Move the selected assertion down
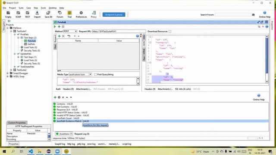 [71, 97]
